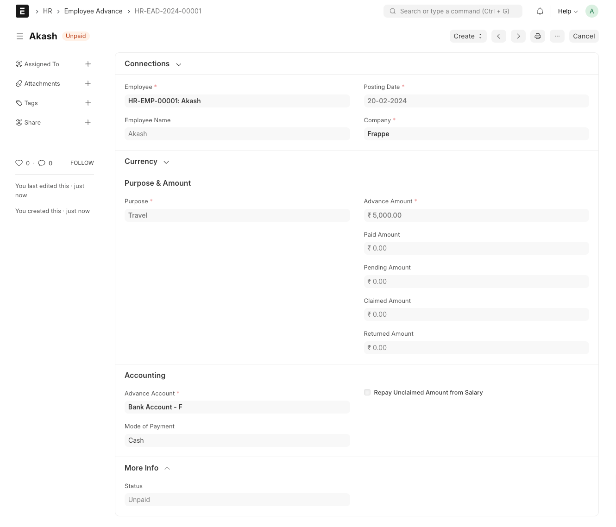Click FOLLOW to follow this document

click(82, 163)
